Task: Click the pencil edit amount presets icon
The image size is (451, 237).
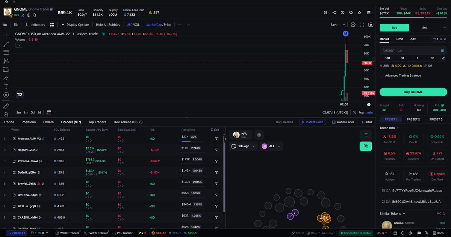Action: point(443,58)
